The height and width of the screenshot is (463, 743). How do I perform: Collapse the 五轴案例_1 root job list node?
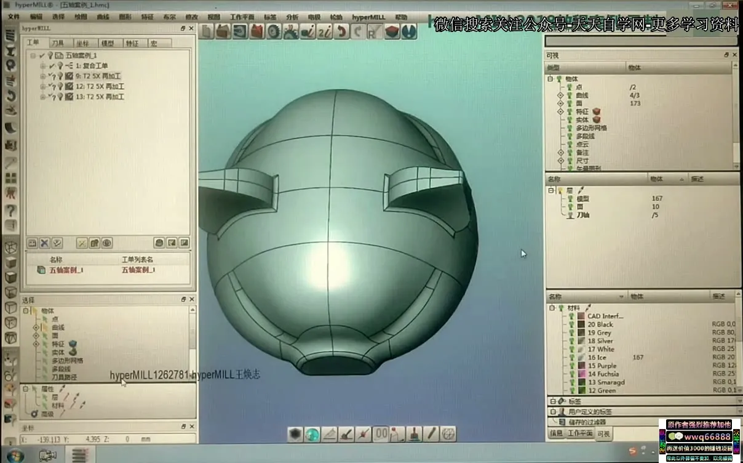click(x=33, y=55)
